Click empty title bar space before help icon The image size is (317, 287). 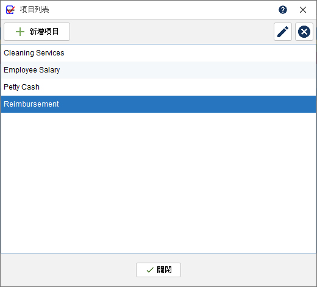[163, 10]
